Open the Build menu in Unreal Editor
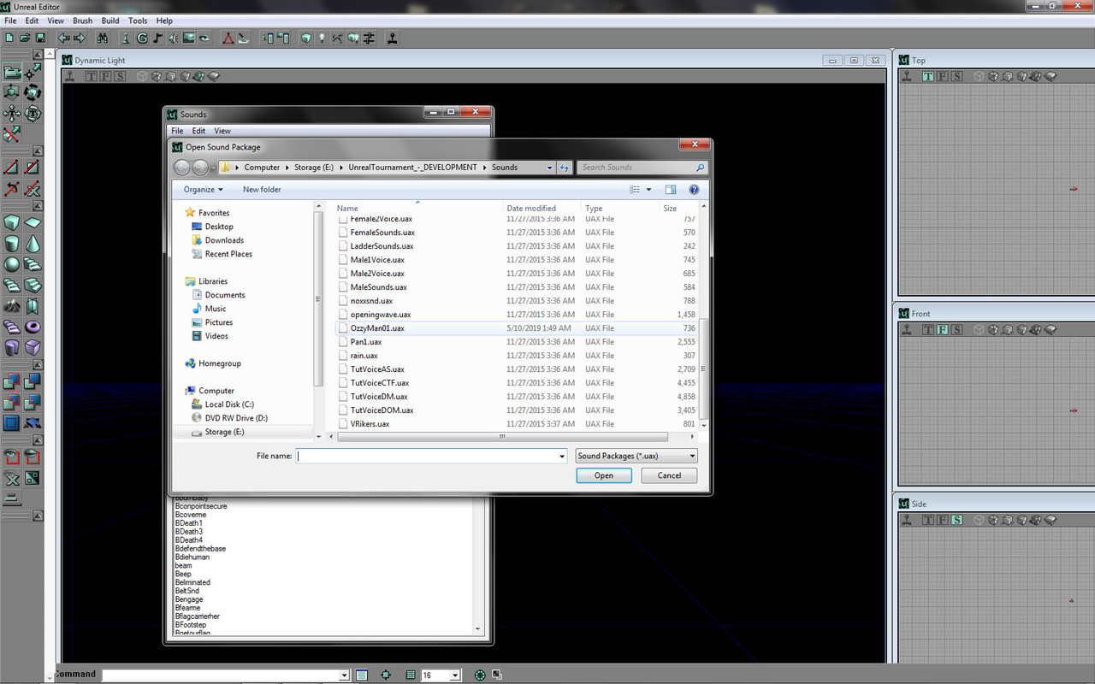This screenshot has width=1095, height=684. pyautogui.click(x=110, y=21)
